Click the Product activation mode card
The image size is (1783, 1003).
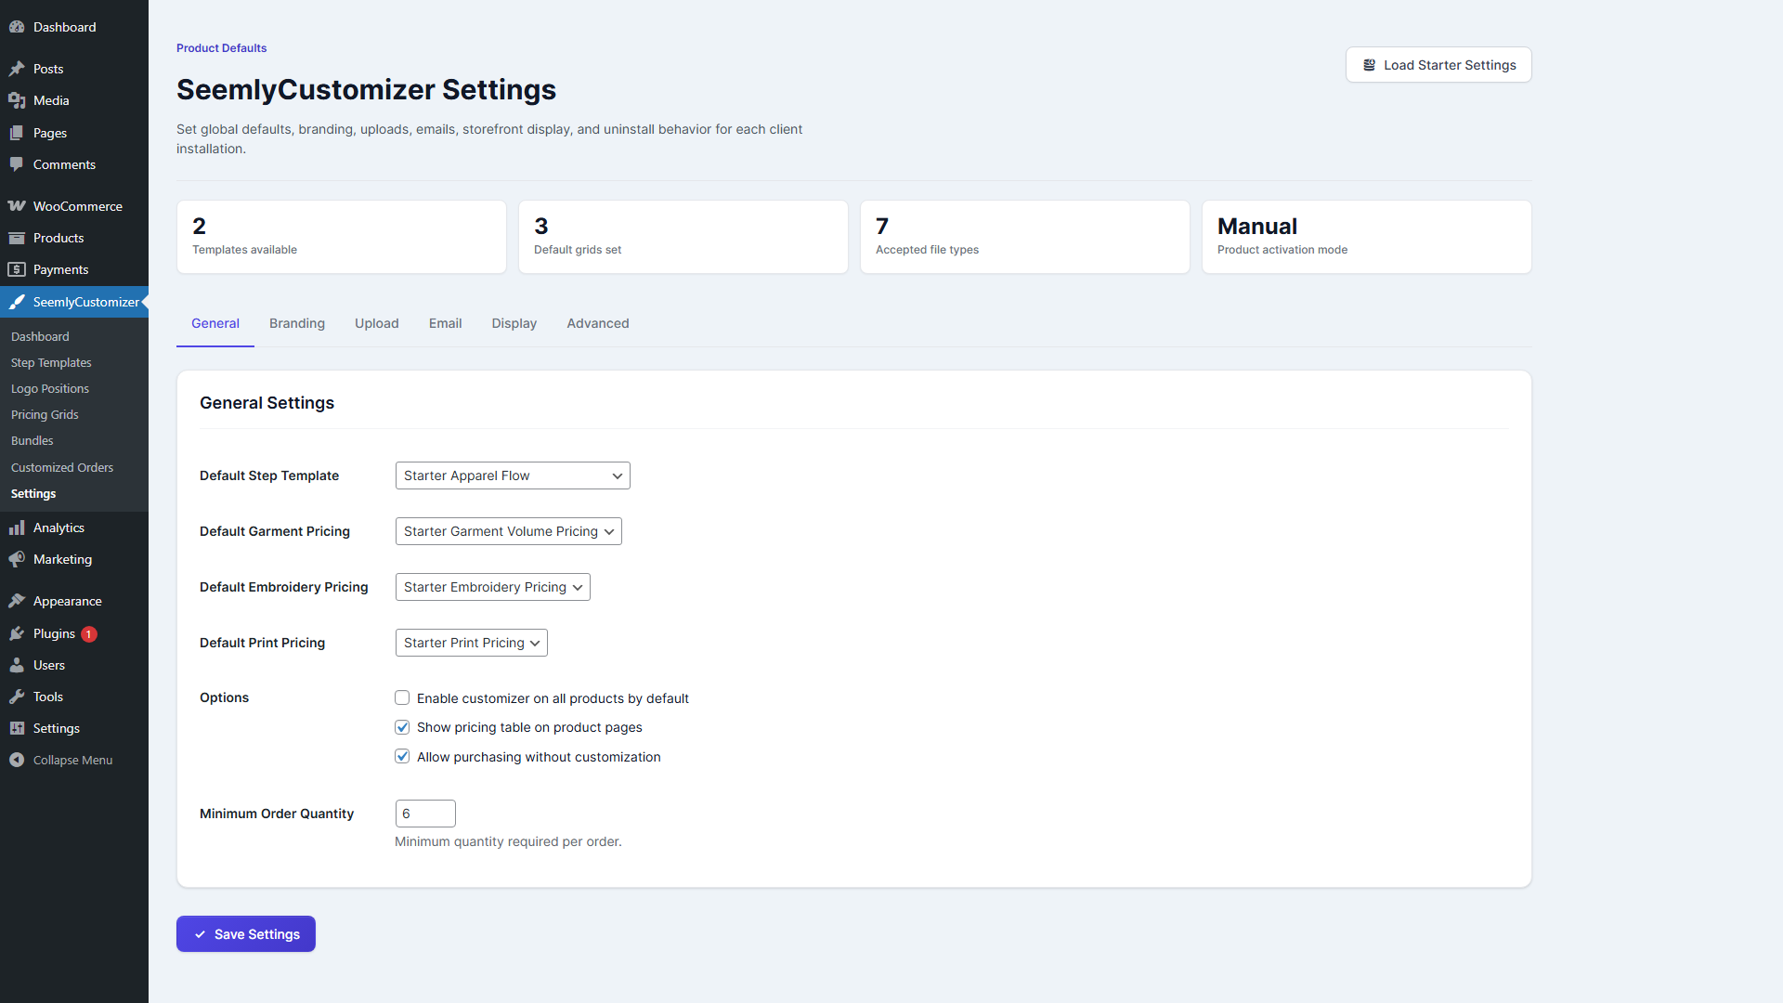pos(1367,237)
